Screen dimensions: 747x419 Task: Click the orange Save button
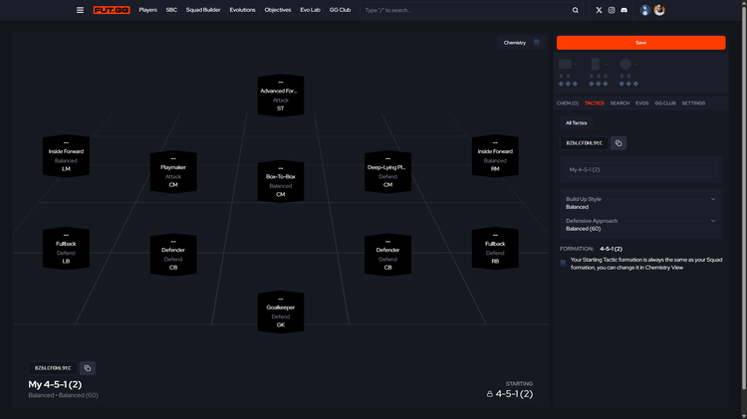640,43
